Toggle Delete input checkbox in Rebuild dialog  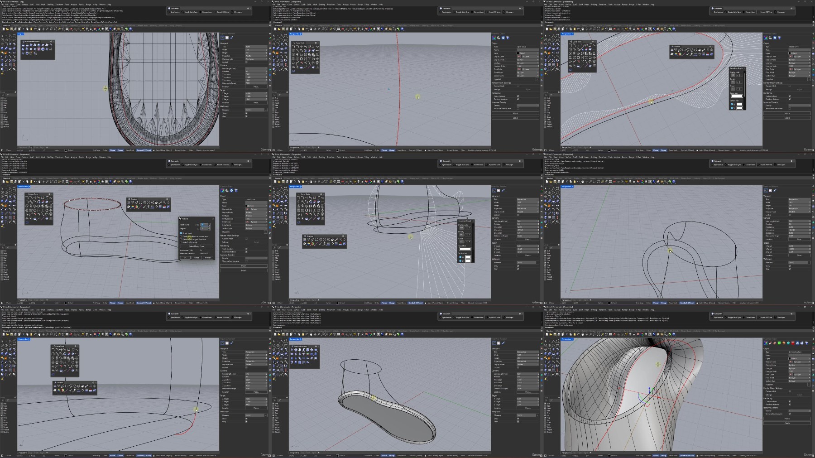(x=181, y=233)
